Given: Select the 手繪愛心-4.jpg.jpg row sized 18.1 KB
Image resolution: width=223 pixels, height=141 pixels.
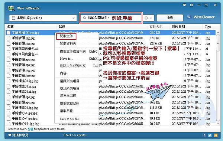Looking at the screenshot, I should (110, 113).
